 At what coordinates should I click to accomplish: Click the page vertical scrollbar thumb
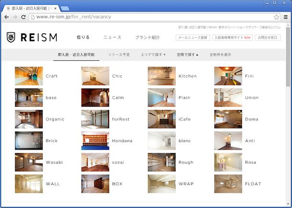(x=288, y=57)
